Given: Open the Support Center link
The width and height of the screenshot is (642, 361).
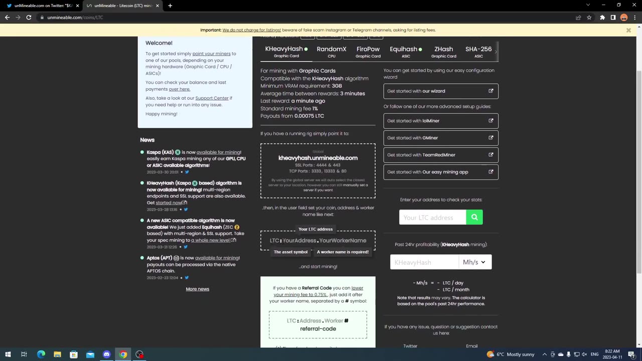Looking at the screenshot, I should click(x=212, y=98).
